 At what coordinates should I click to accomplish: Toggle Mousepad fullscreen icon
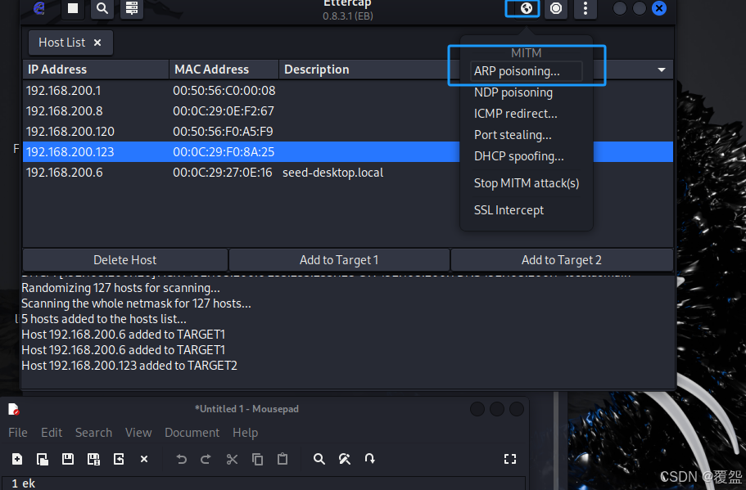[x=510, y=459]
